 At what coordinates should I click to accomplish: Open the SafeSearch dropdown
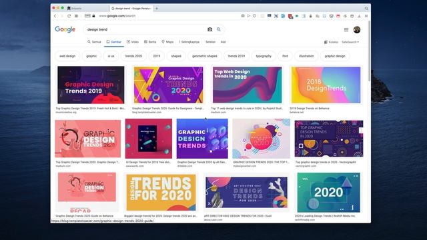coord(350,42)
